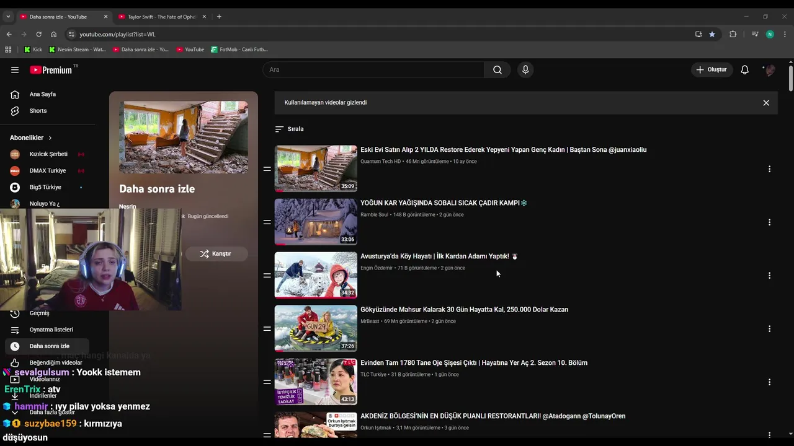Screen dimensions: 794x446
Task: Click drag handle of Gökyüzünde Mahsur video
Action: 267,328
